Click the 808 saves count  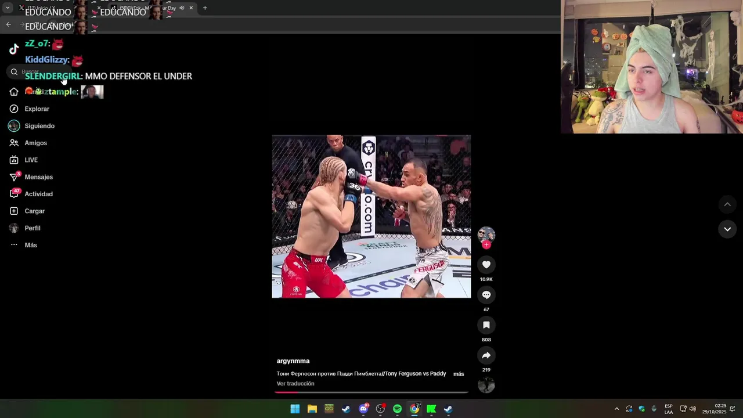pos(486,340)
